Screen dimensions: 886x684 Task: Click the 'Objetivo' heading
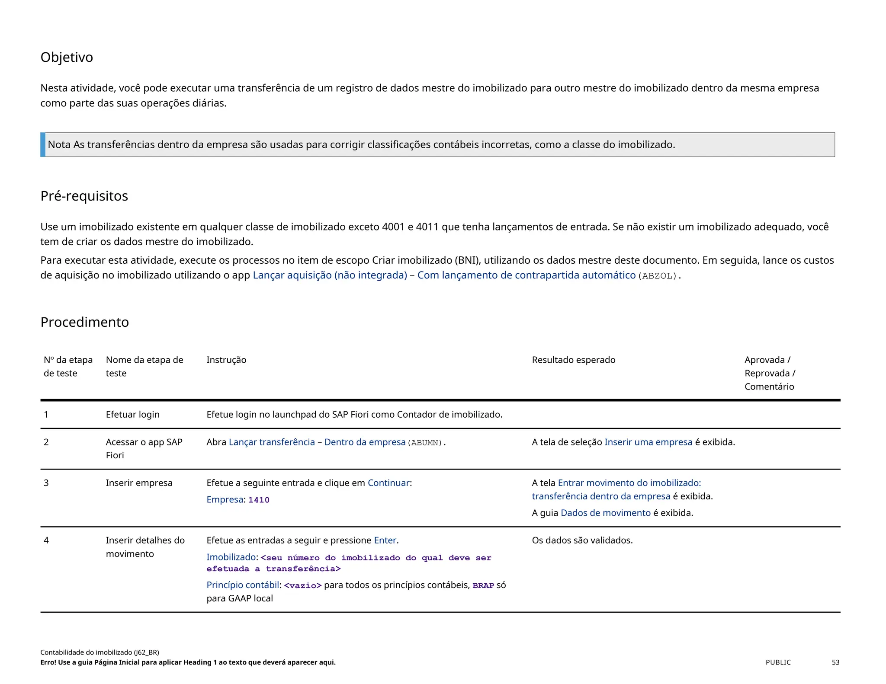point(67,58)
